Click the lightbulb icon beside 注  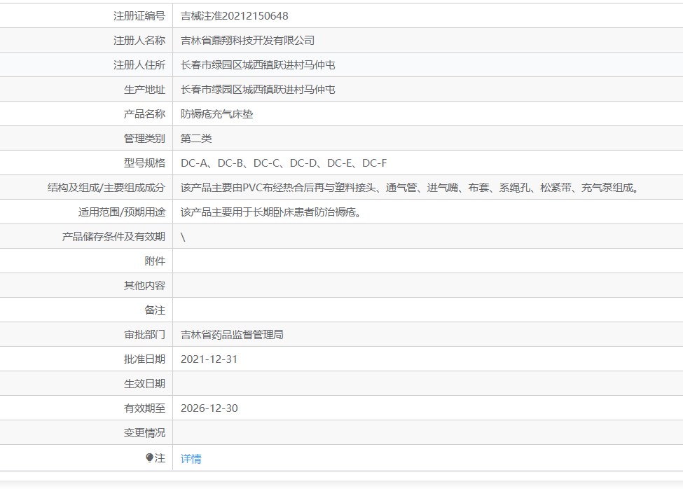[x=149, y=457]
